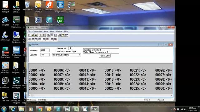Open Chrome from the taskbar

click(40, 109)
